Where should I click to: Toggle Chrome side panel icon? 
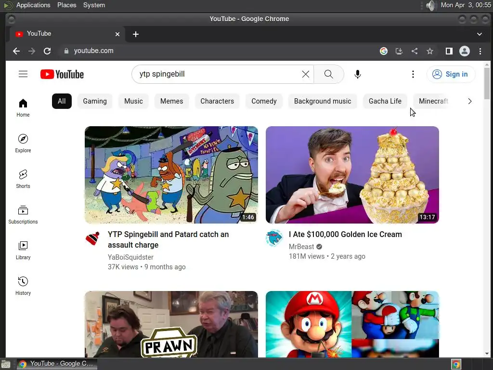point(449,51)
